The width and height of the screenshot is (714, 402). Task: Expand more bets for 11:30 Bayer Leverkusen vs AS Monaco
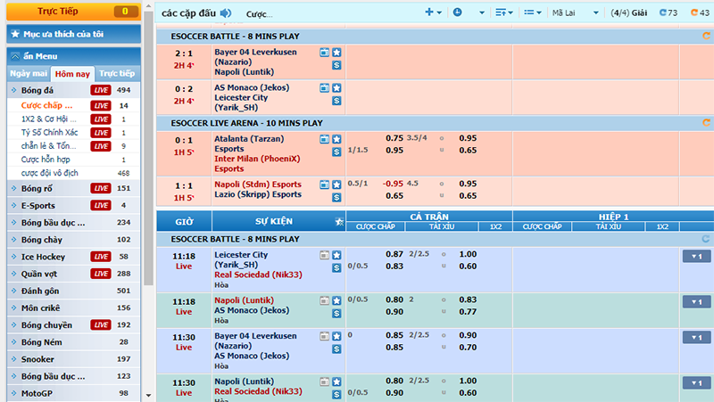696,338
